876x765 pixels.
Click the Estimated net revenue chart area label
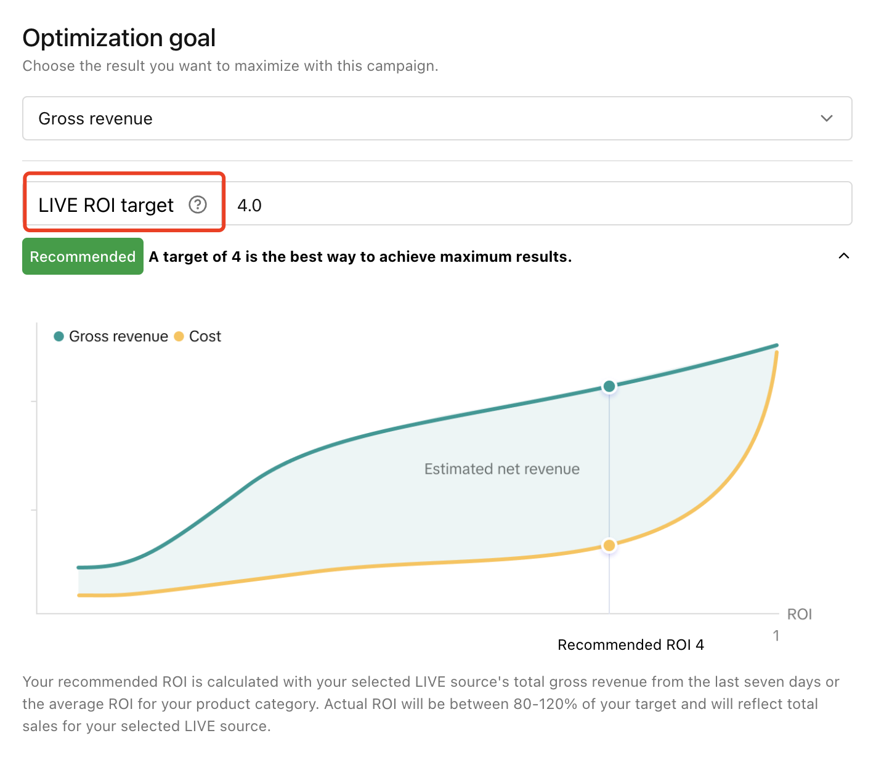[502, 469]
